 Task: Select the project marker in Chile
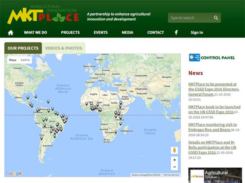tap(41, 138)
